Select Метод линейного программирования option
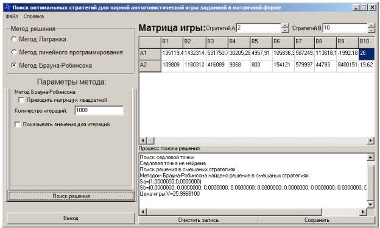The width and height of the screenshot is (380, 228). point(14,52)
